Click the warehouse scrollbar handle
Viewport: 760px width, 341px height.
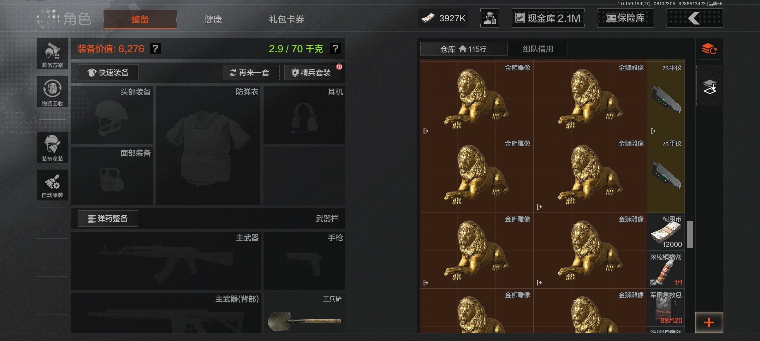tap(690, 234)
